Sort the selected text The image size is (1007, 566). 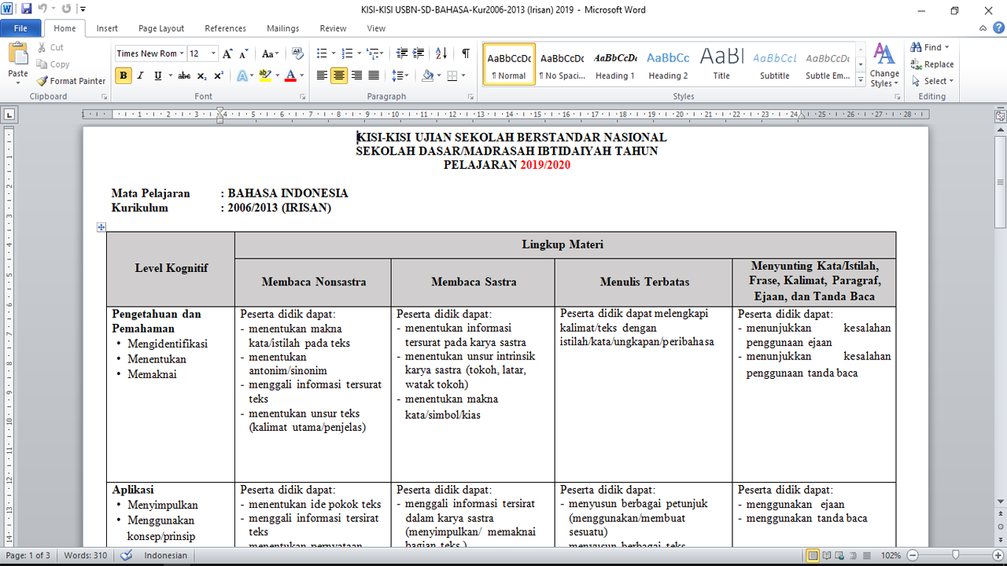click(441, 53)
